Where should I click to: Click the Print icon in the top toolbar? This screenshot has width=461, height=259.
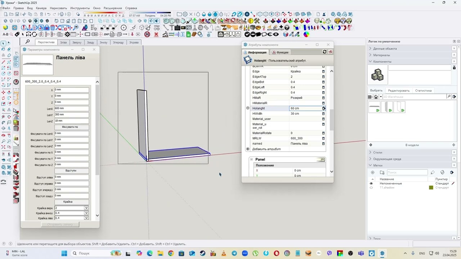(x=62, y=14)
